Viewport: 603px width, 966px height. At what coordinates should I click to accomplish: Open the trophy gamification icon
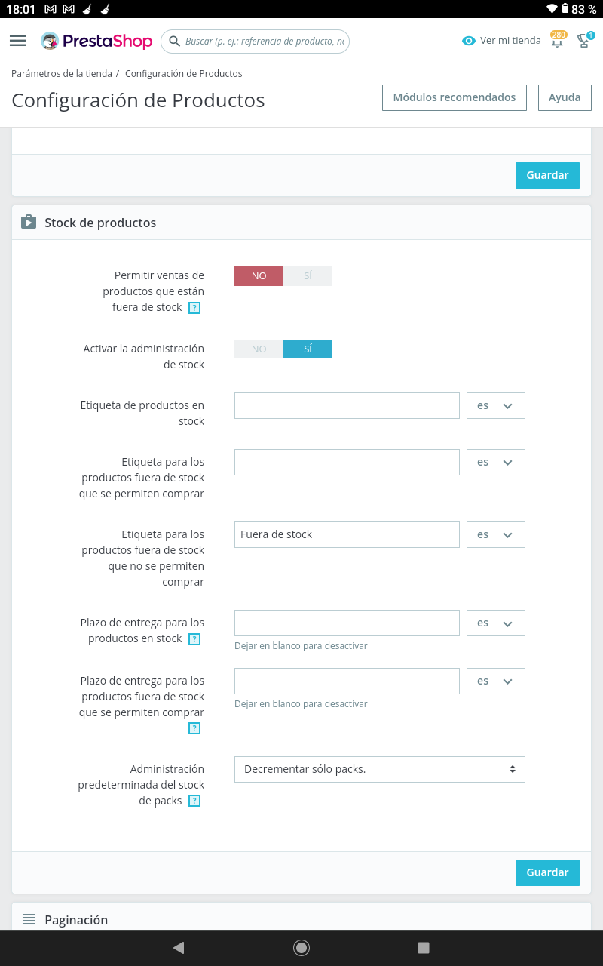(x=583, y=41)
